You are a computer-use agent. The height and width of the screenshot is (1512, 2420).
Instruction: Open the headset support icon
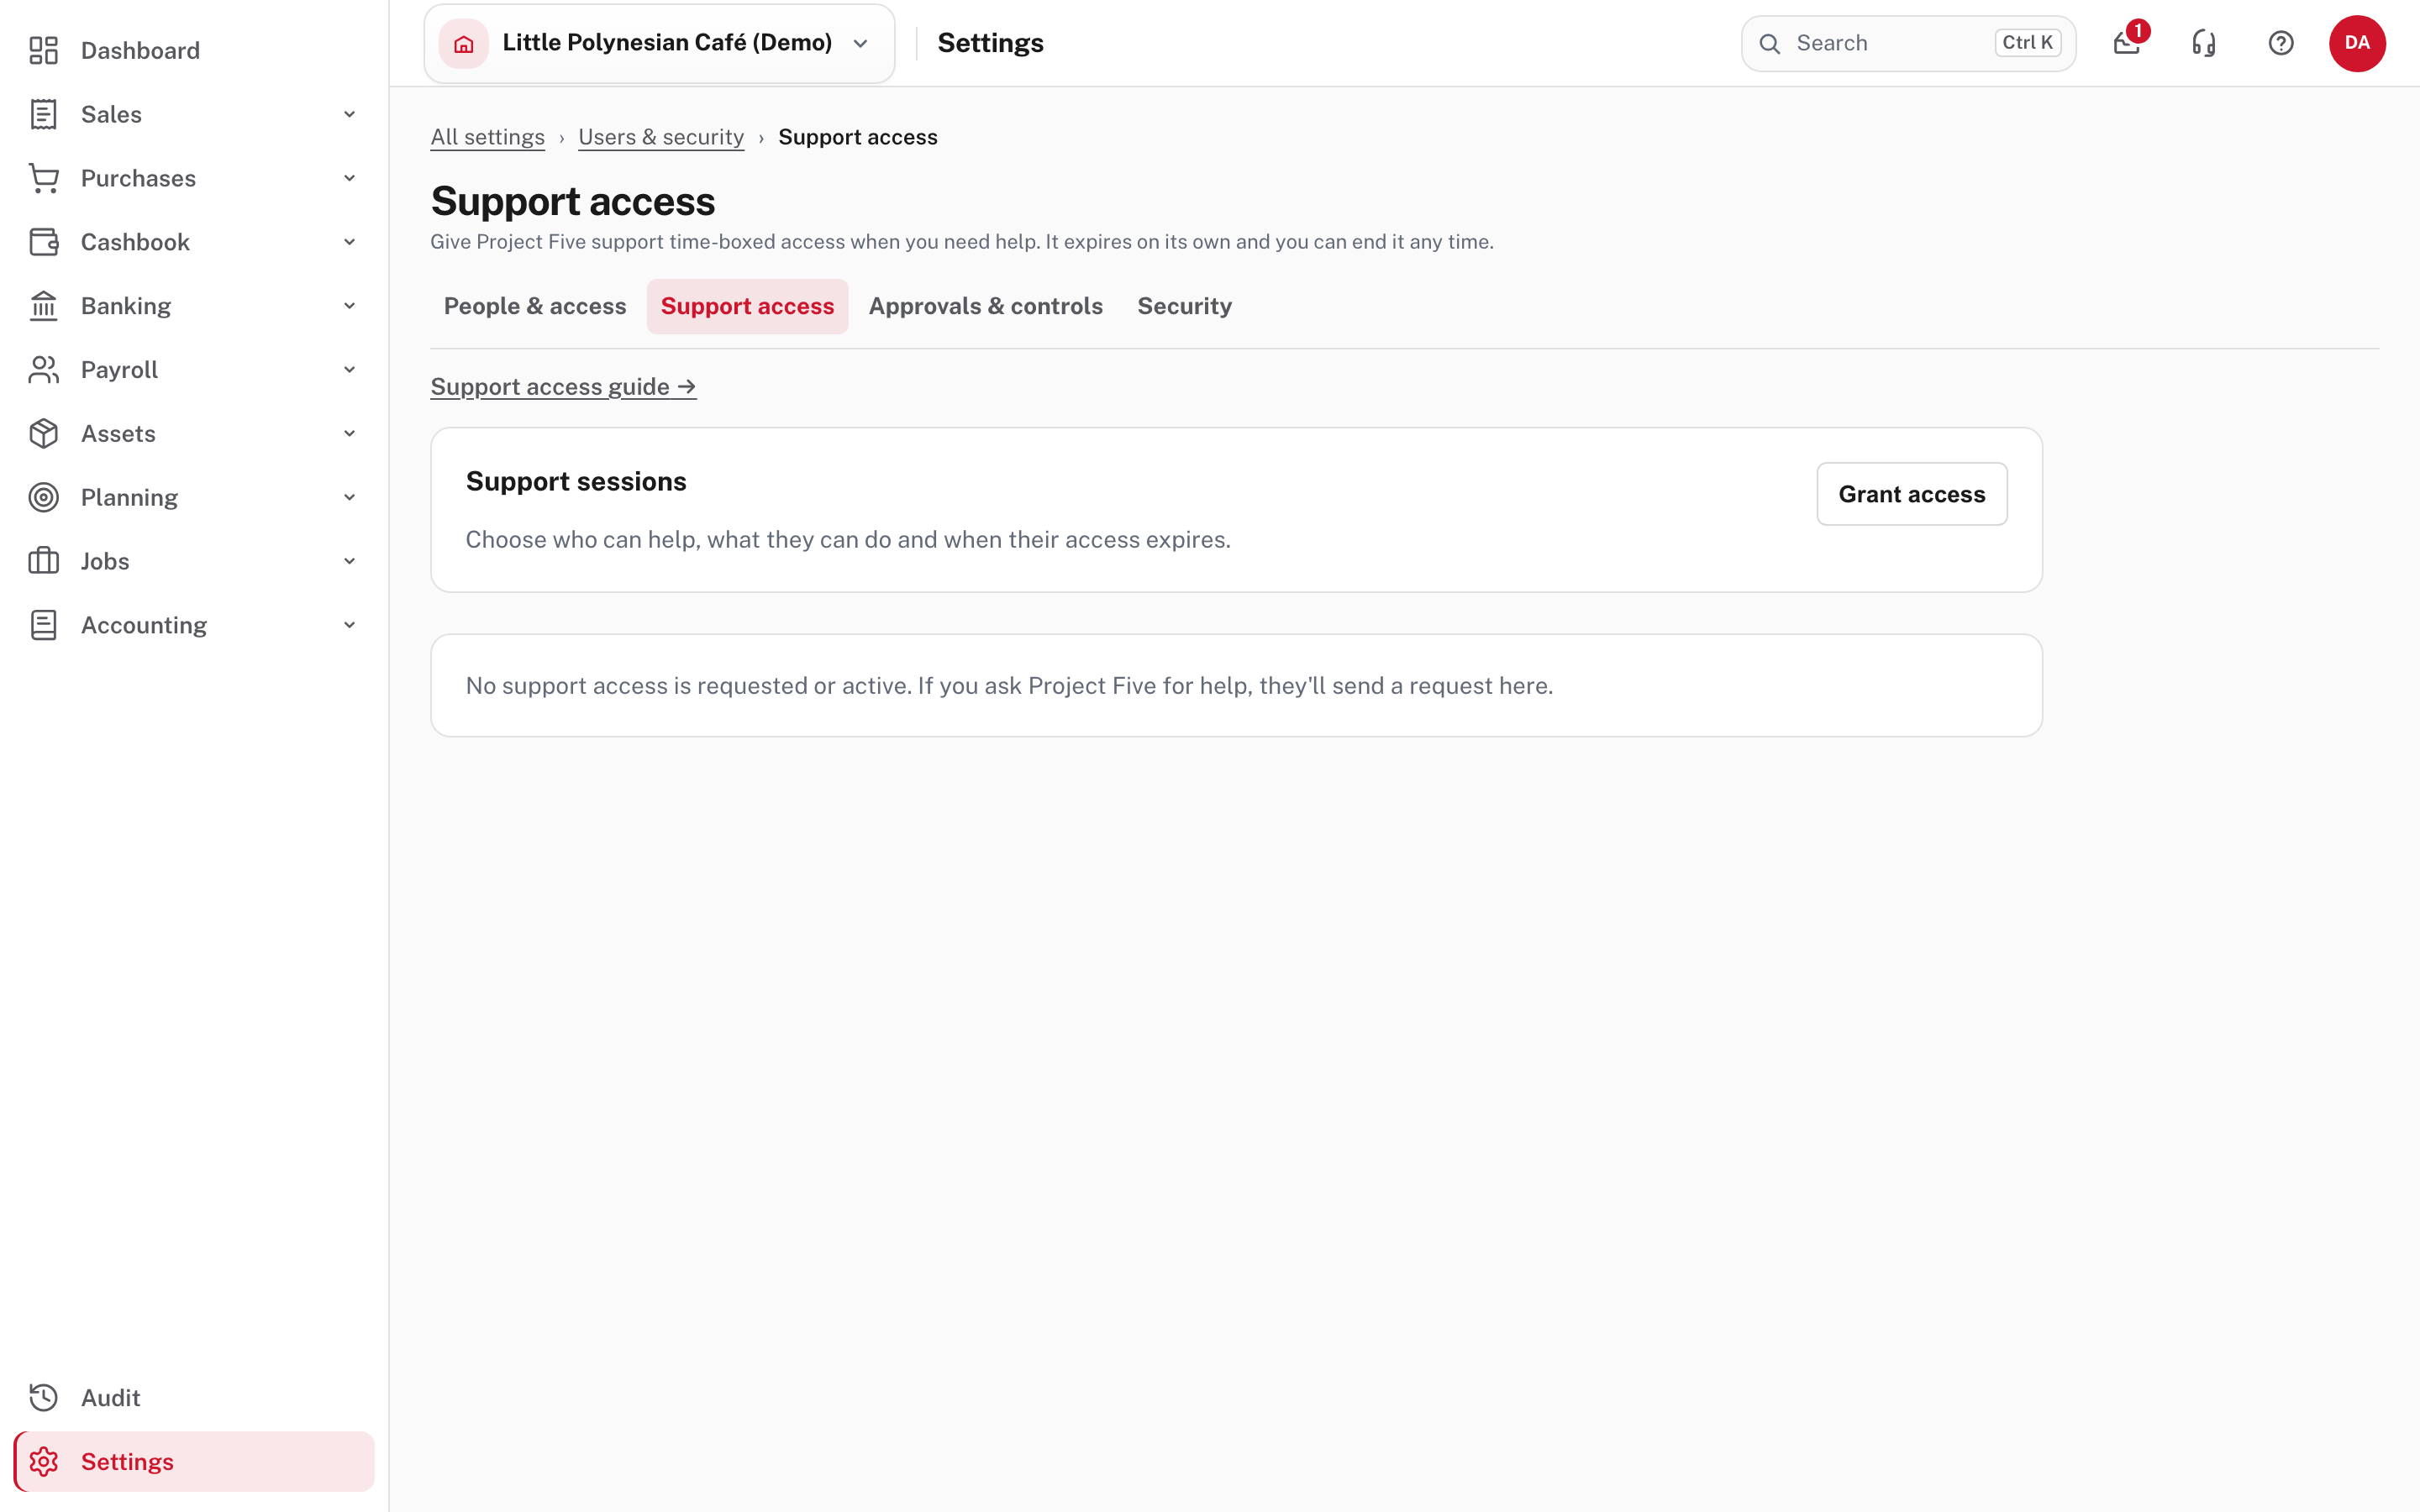point(2204,43)
